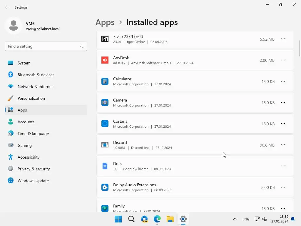The image size is (301, 226).
Task: Open the Windows Start menu
Action: [118, 219]
